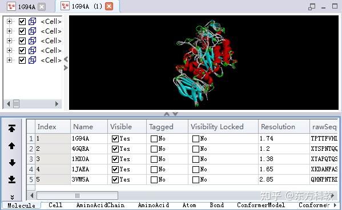Screen dimensions: 342x210
Task: Open the ConformerModel tab
Action: pyautogui.click(x=261, y=205)
